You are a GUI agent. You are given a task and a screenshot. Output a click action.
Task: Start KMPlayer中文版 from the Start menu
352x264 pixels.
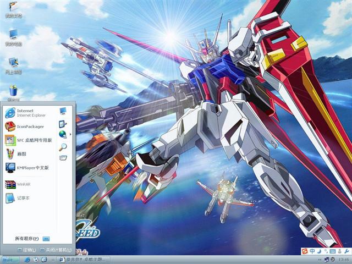click(27, 168)
